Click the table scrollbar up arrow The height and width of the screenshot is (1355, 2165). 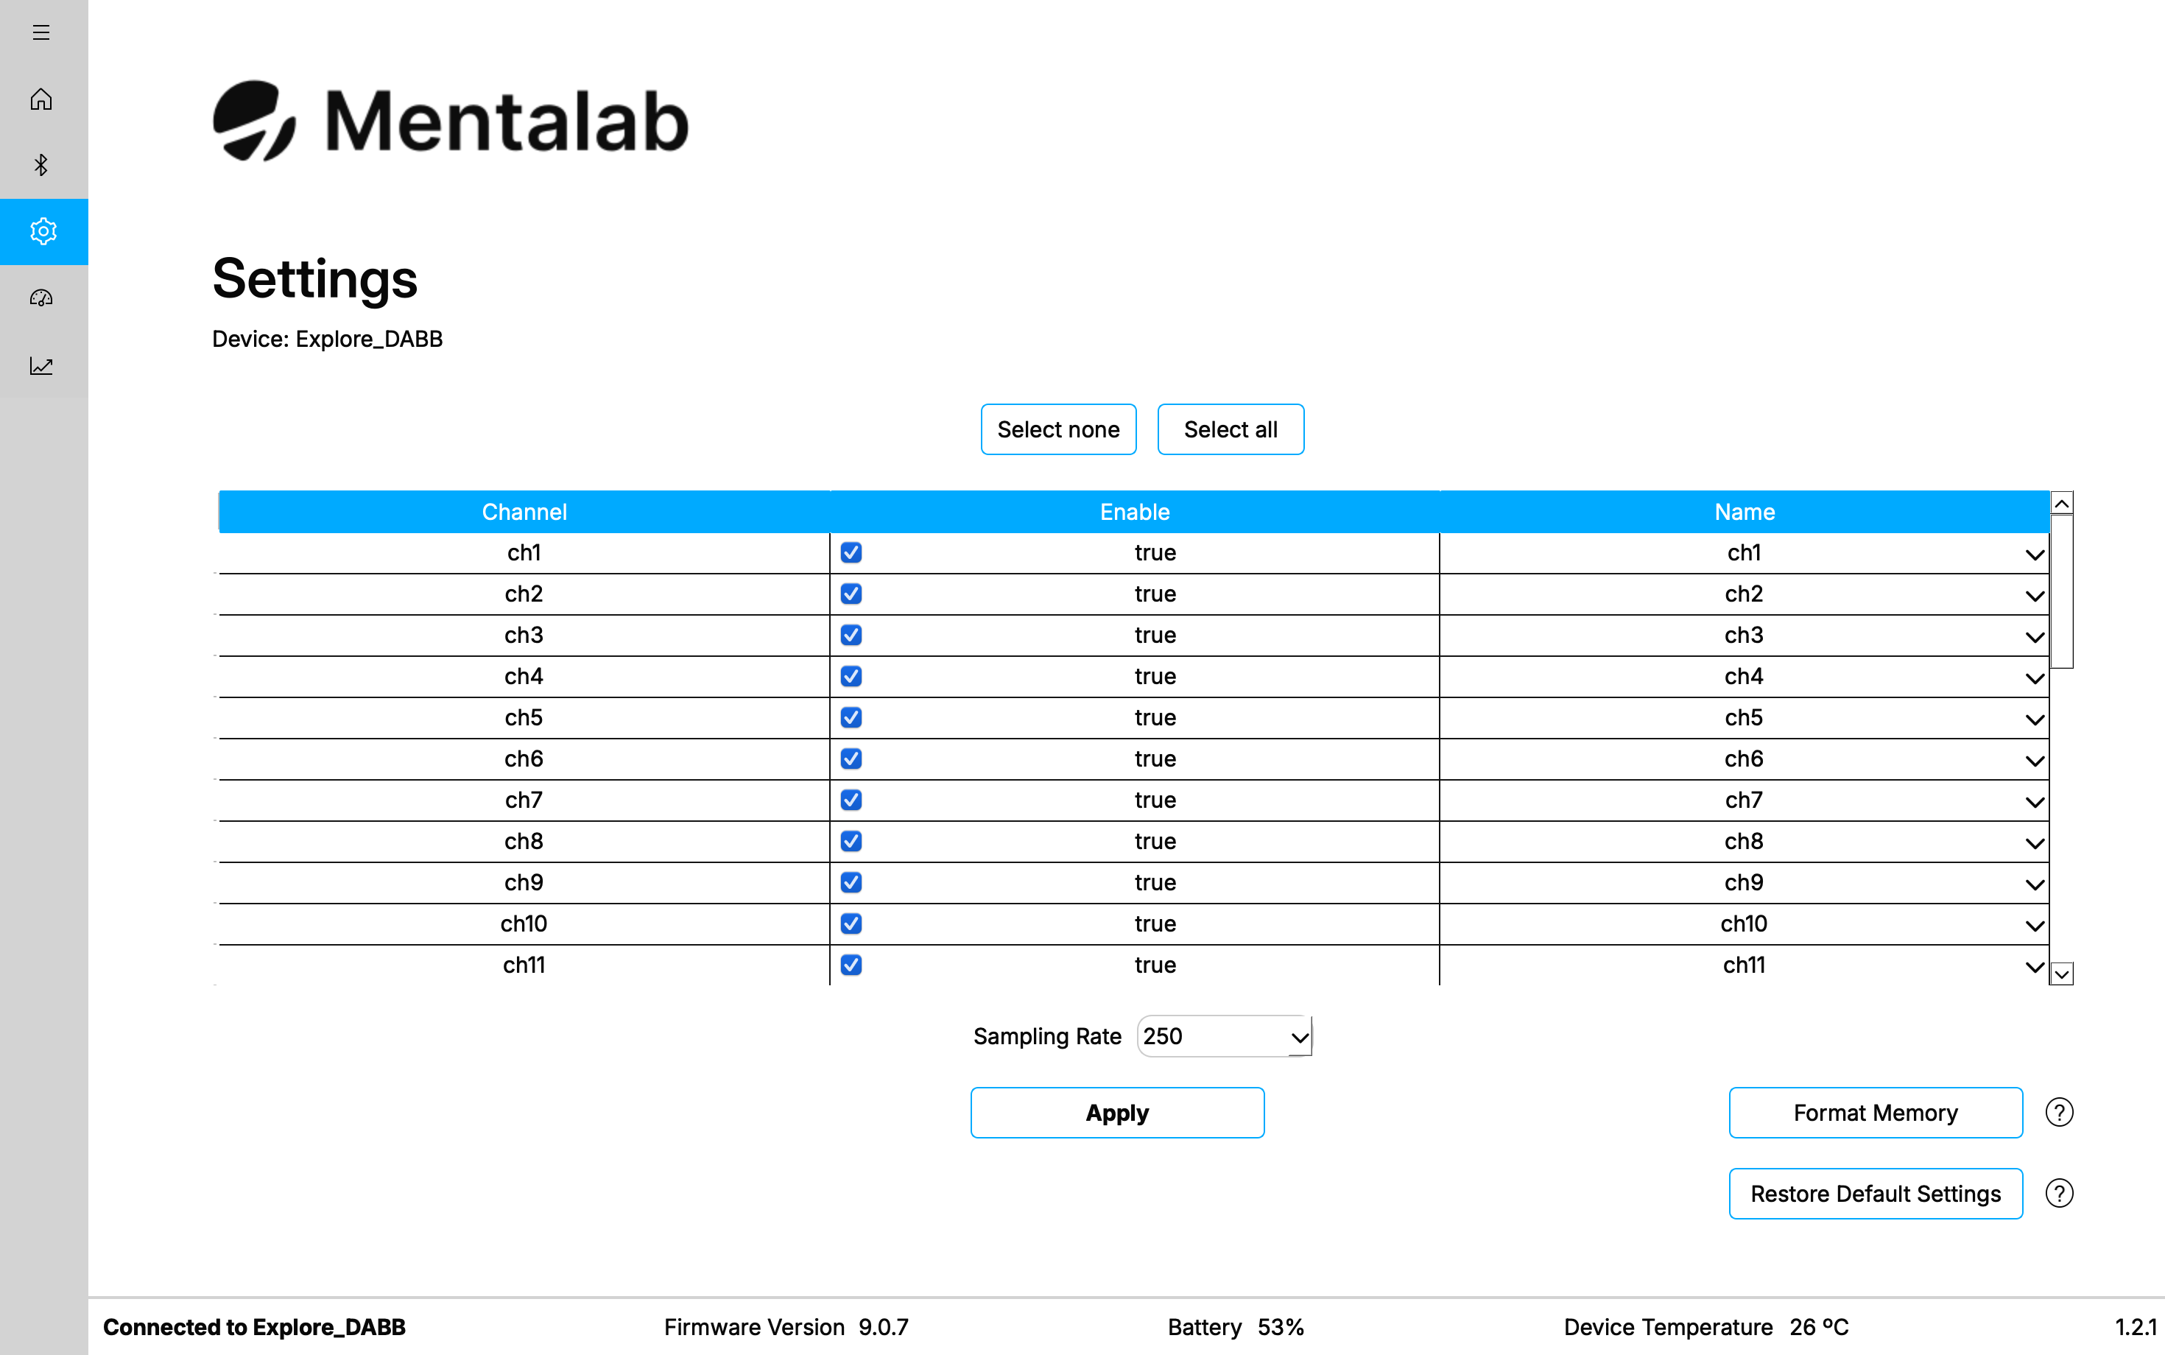pyautogui.click(x=2062, y=504)
